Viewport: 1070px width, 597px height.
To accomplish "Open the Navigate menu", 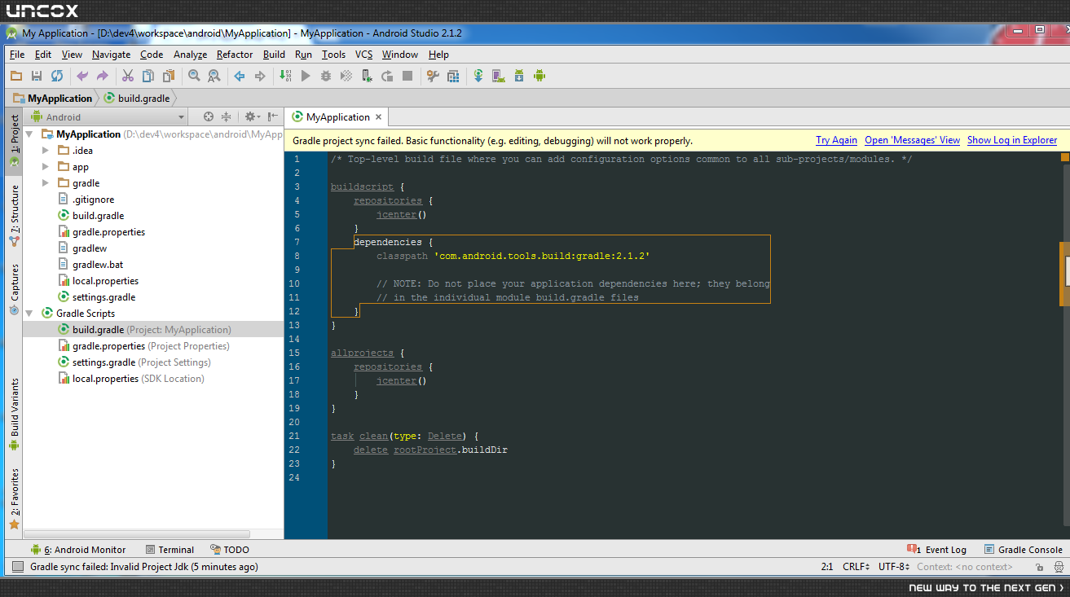I will (x=111, y=55).
